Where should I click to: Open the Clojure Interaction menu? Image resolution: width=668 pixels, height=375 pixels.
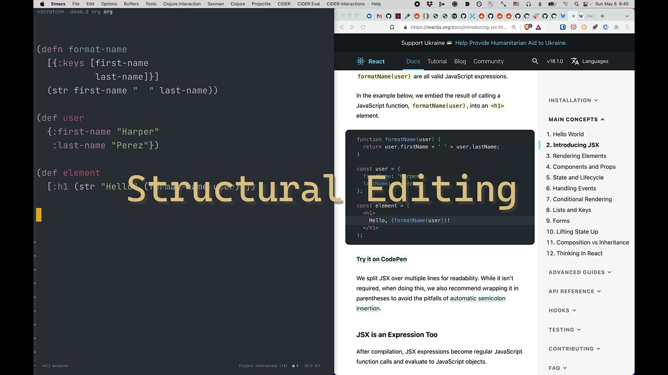pyautogui.click(x=182, y=4)
